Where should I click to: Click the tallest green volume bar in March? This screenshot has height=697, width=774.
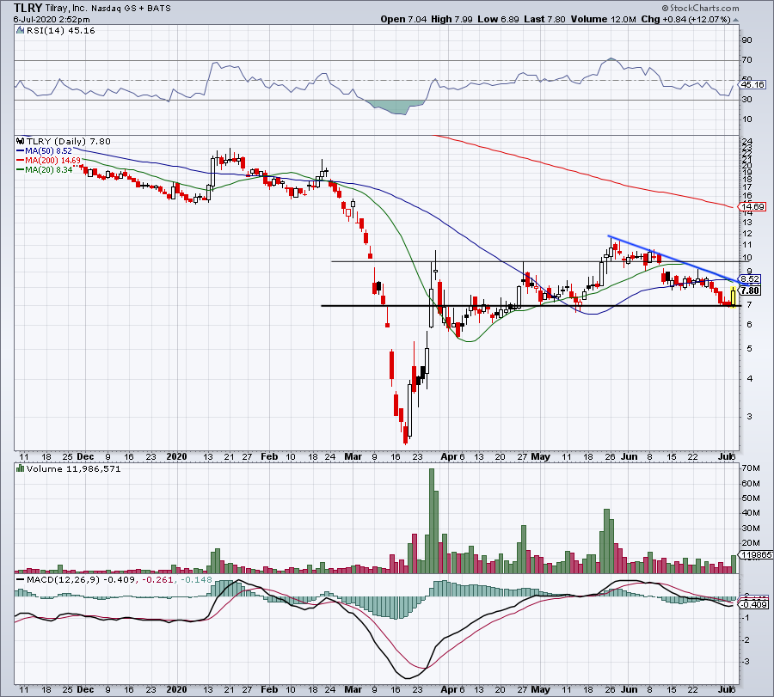pyautogui.click(x=432, y=520)
